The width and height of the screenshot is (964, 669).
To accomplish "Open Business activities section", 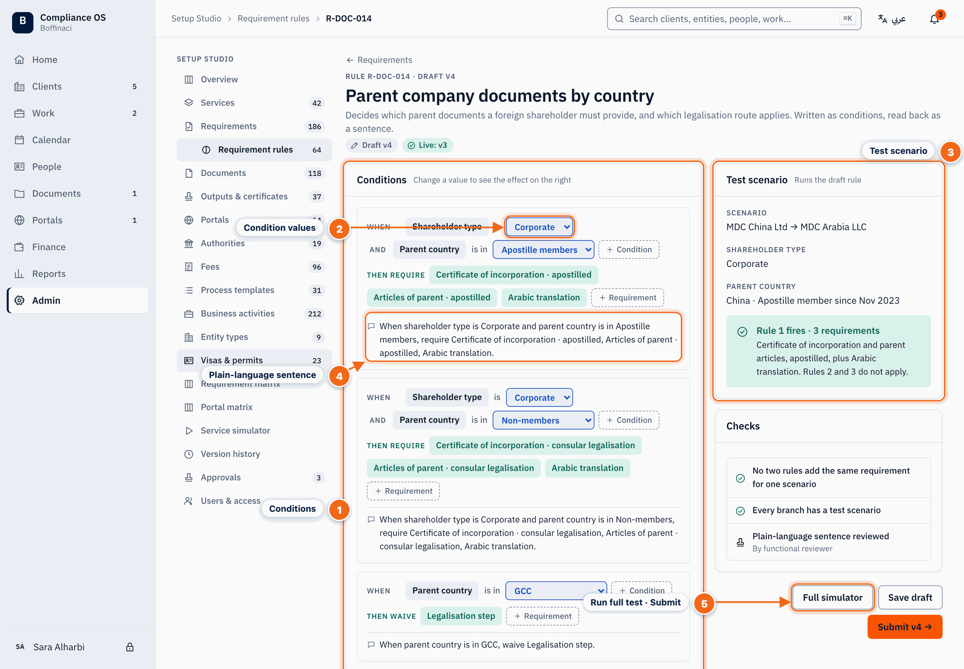I will pos(254,313).
